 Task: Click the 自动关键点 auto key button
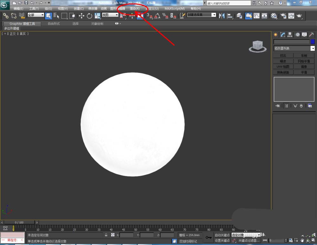click(222, 235)
